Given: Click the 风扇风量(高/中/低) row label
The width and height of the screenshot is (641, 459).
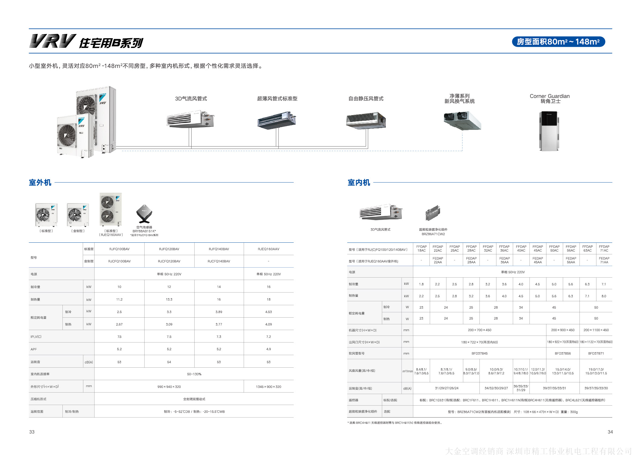Looking at the screenshot, I should 362,371.
